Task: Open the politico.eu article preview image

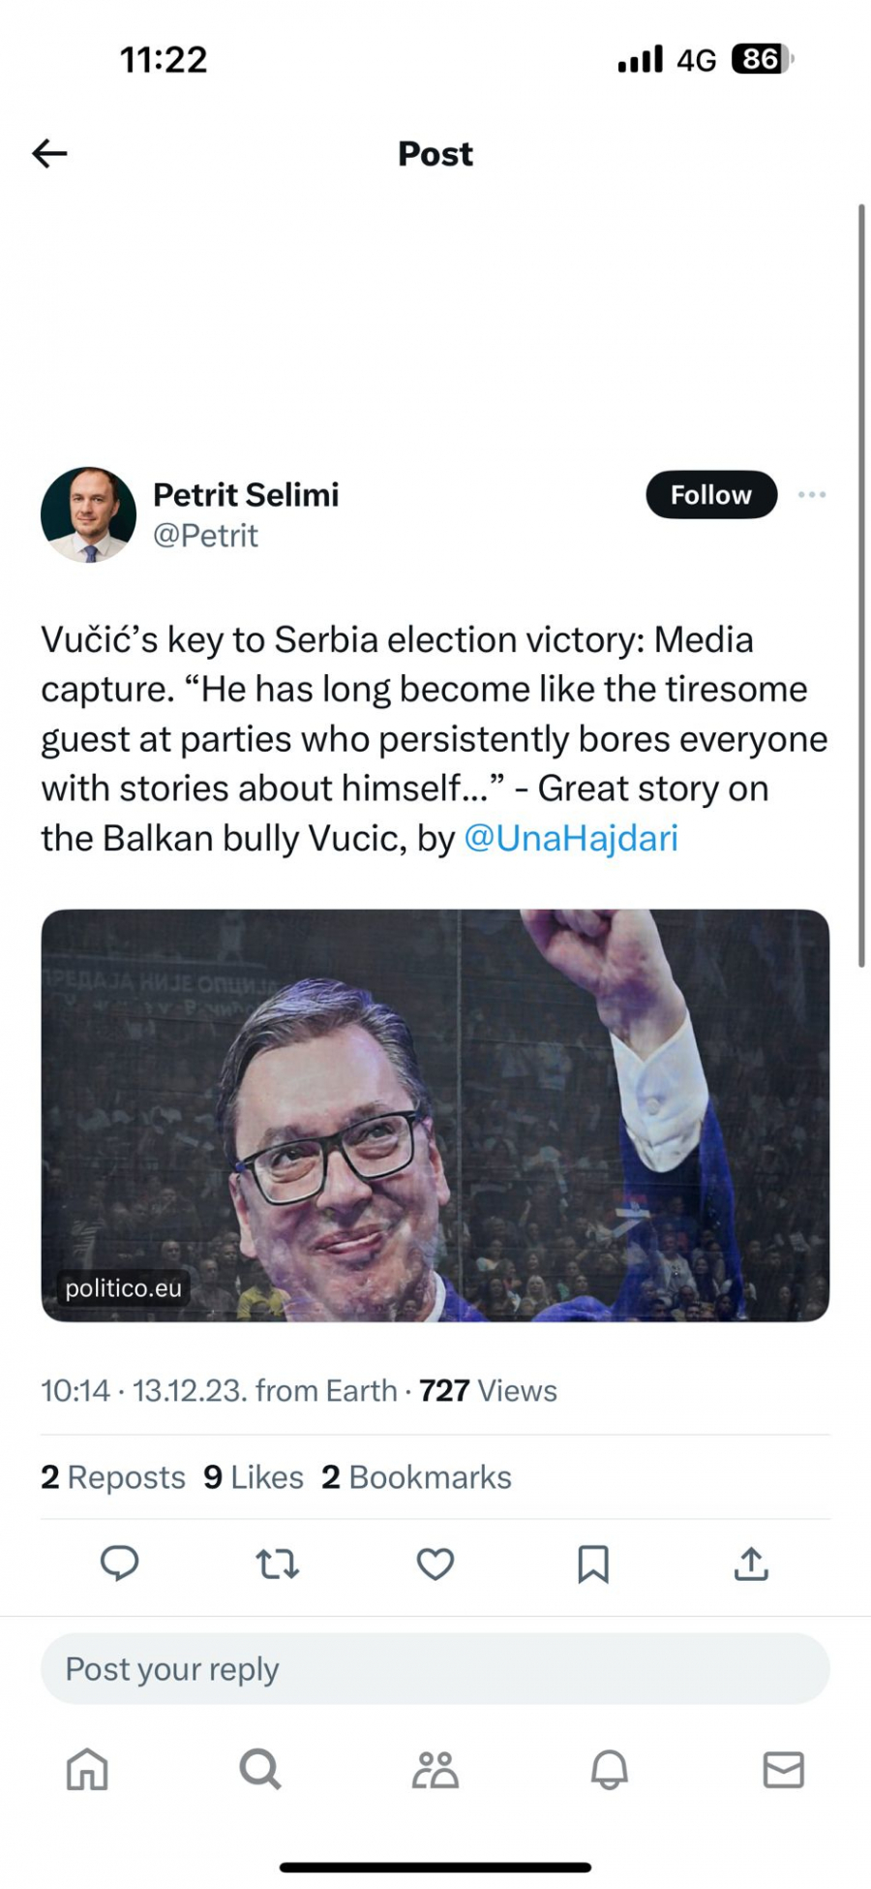Action: [435, 1114]
